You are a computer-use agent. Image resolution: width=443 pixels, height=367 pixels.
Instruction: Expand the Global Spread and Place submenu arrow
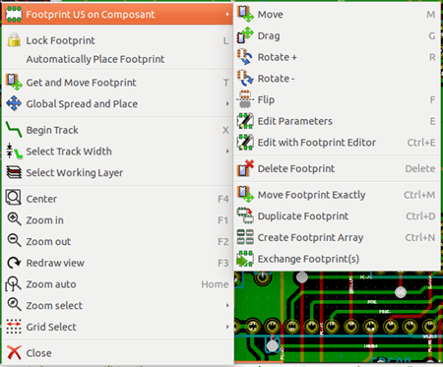pos(227,103)
